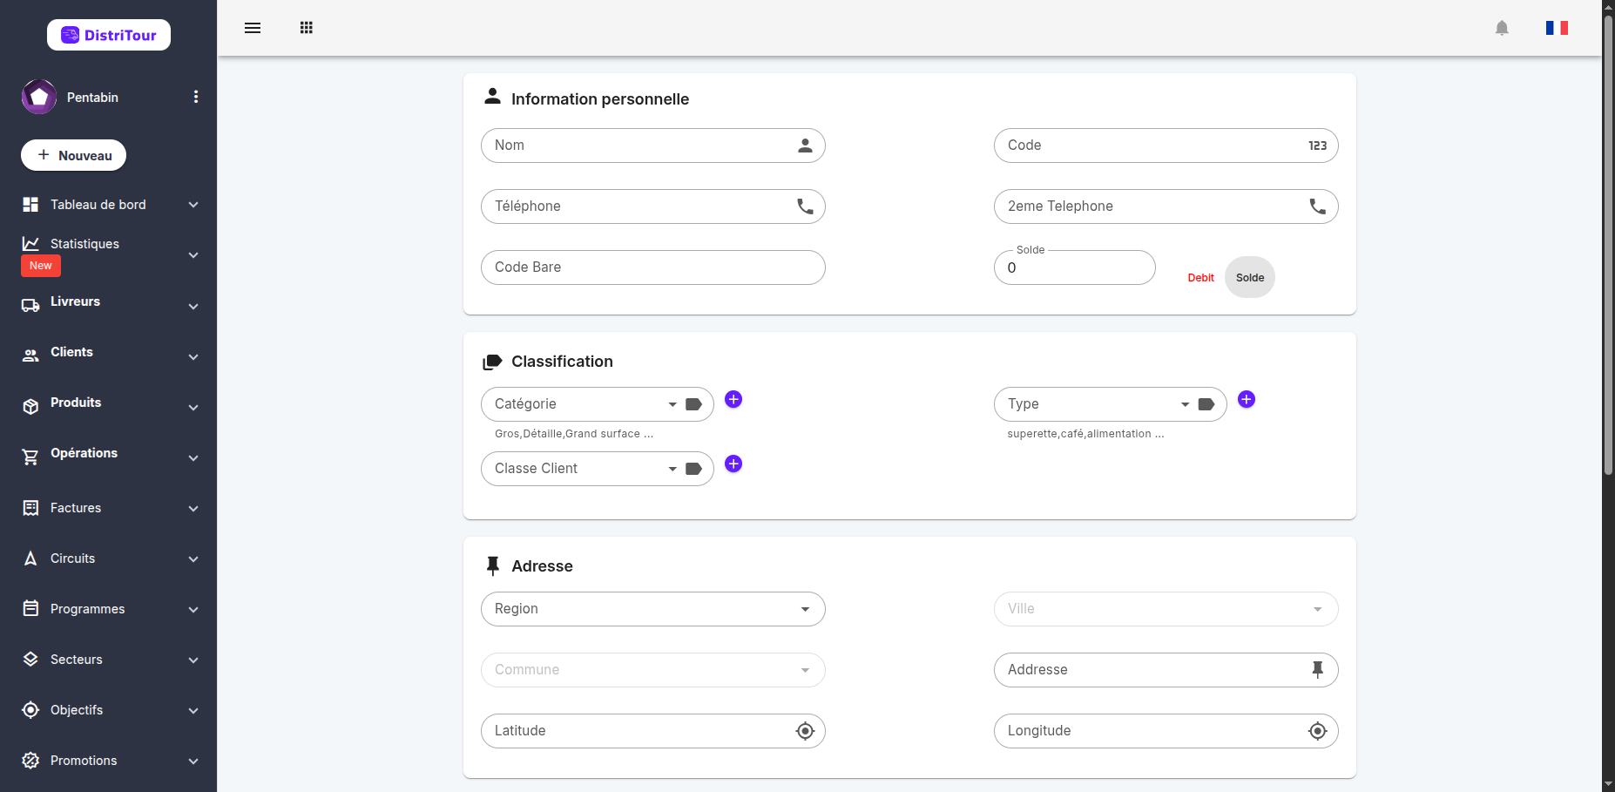
Task: Click the Téléphone input field
Action: [x=653, y=206]
